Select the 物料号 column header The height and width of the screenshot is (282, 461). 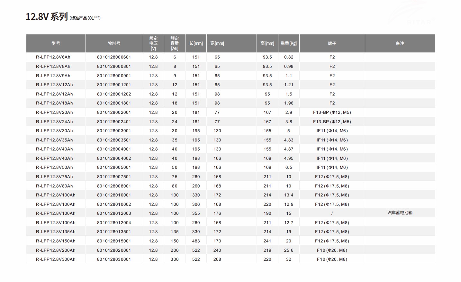[x=114, y=43]
